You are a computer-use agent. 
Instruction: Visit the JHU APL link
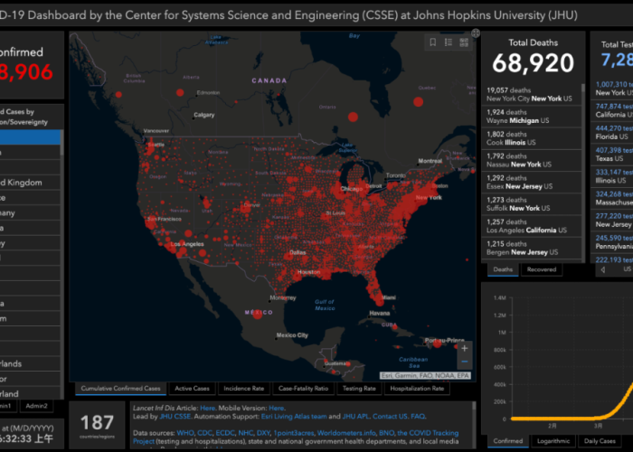click(355, 417)
